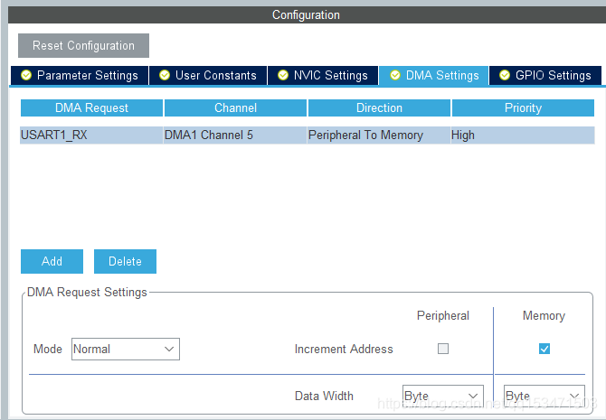The width and height of the screenshot is (606, 420).
Task: Open Peripheral Data Width Byte dropdown
Action: 443,396
